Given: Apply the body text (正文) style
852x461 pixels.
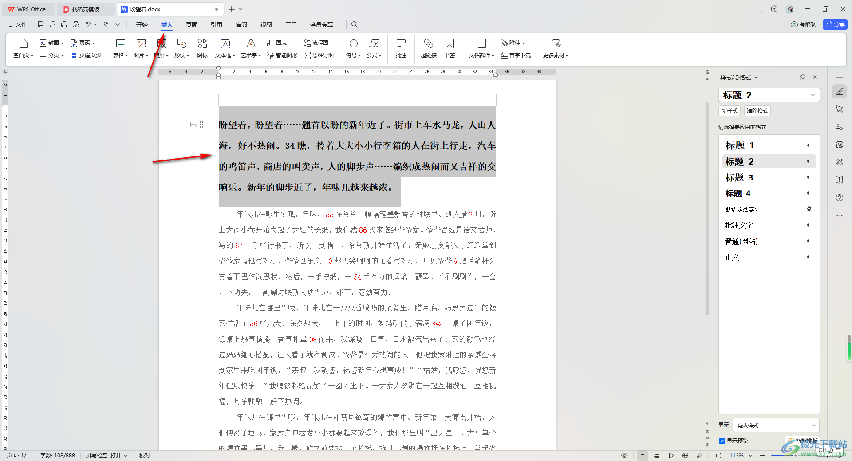Looking at the screenshot, I should coord(769,257).
